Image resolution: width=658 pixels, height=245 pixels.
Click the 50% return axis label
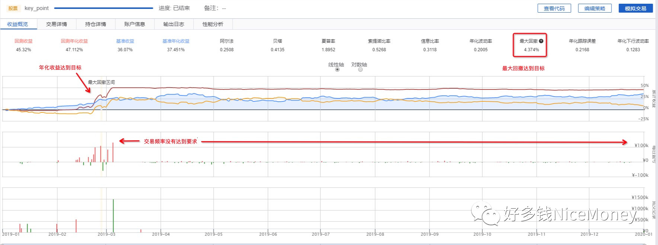pos(645,85)
